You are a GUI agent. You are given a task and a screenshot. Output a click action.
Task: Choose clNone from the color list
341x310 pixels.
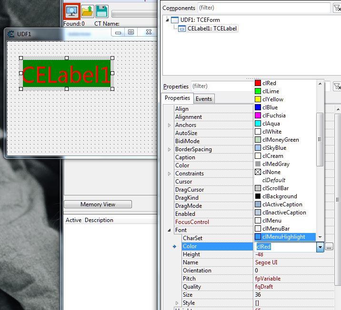coord(285,172)
